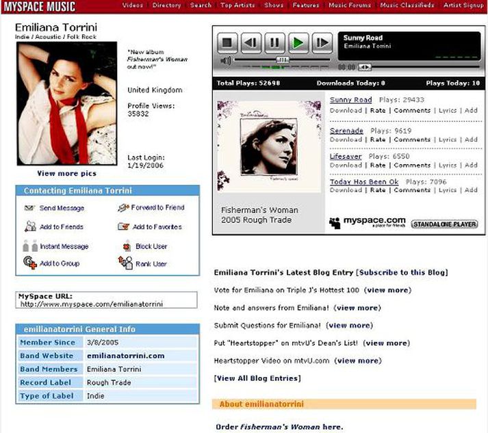View more on Heartstopper Video entry
Image resolution: width=488 pixels, height=433 pixels.
358,361
